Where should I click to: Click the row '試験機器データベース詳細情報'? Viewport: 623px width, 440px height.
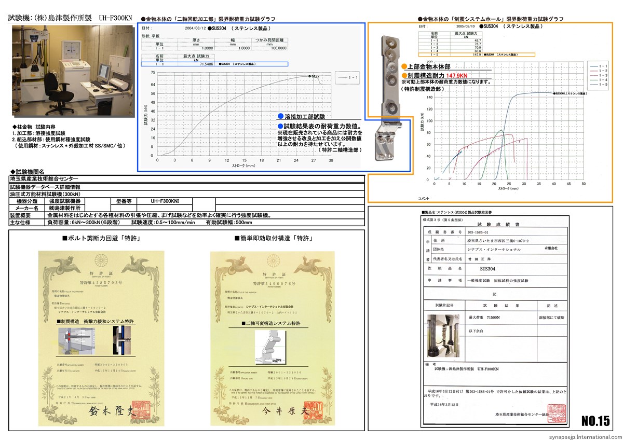(187, 186)
